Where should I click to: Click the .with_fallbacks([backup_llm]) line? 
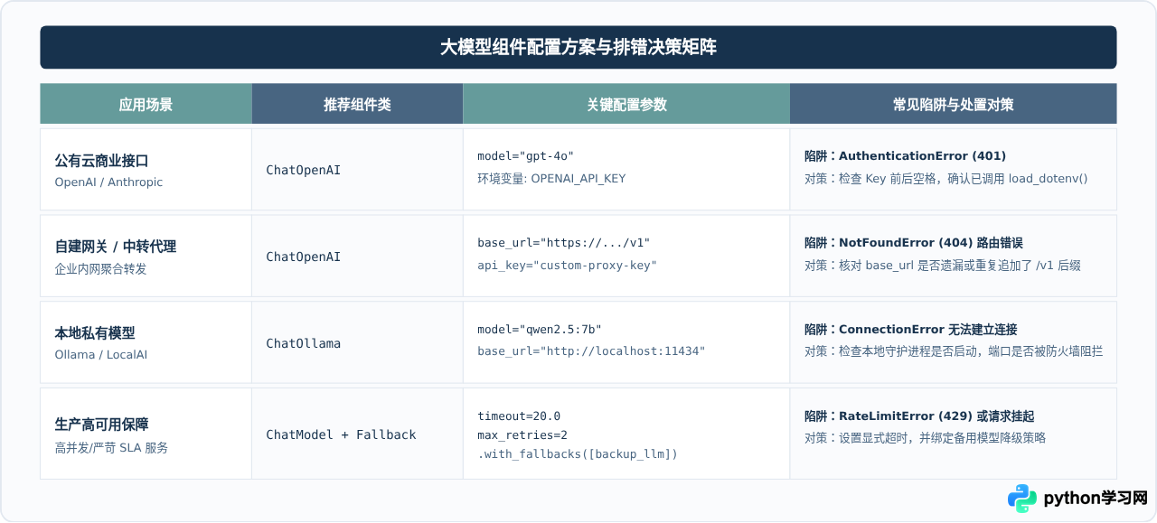pyautogui.click(x=578, y=454)
